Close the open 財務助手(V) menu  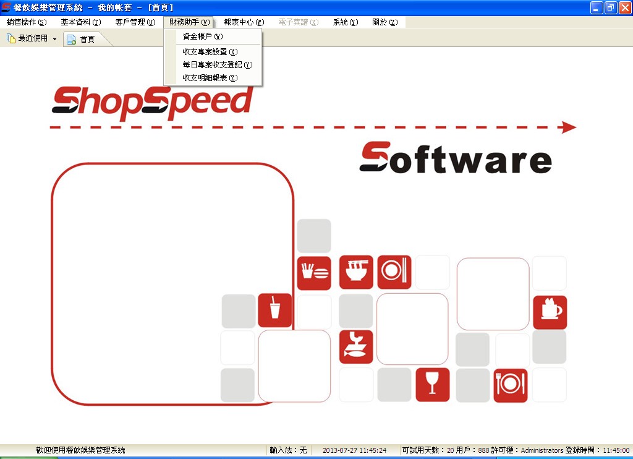tap(189, 22)
